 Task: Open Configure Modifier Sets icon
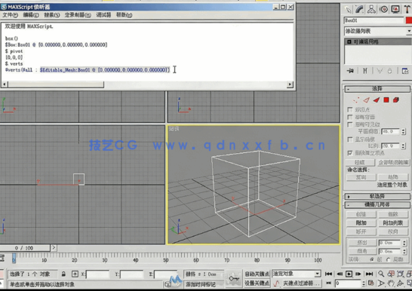405,71
